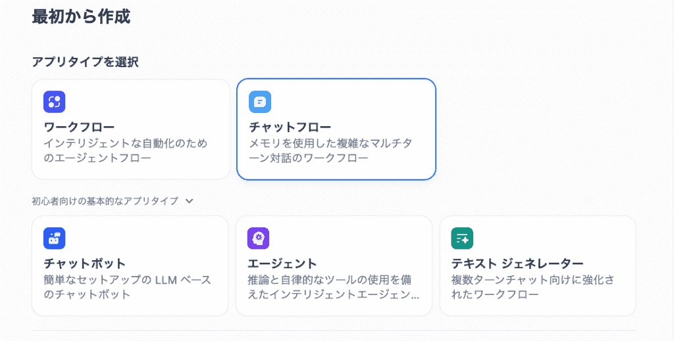Viewport: 674px width, 341px height.
Task: Click the Text Generator (テキスト ジェネレーター) icon
Action: (462, 239)
